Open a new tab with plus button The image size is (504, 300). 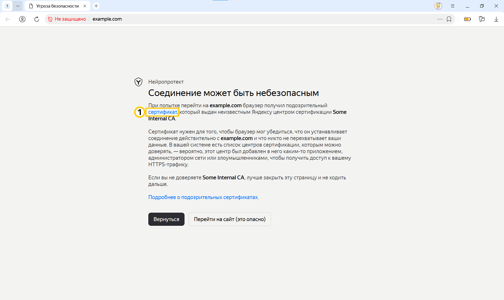click(x=96, y=6)
